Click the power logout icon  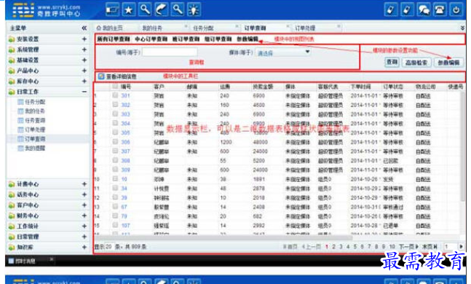(456, 10)
